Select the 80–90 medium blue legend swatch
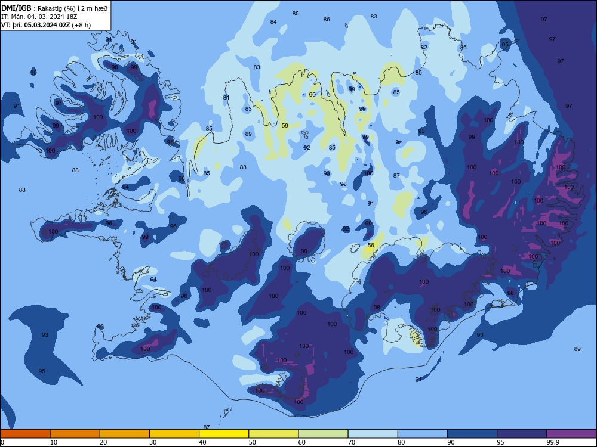The height and width of the screenshot is (447, 597). (x=423, y=434)
